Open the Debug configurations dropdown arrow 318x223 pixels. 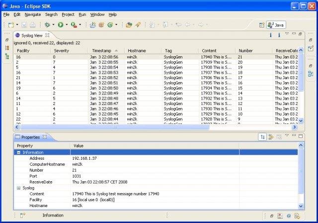point(53,25)
